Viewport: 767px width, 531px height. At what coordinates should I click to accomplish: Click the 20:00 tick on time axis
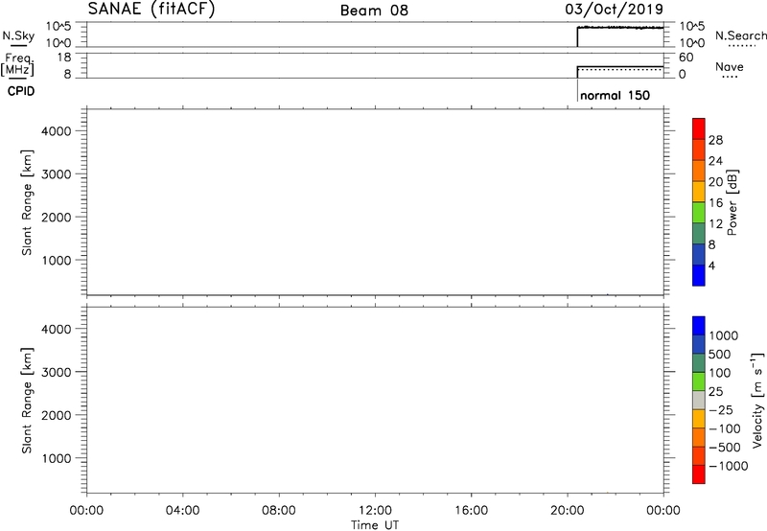click(x=568, y=511)
